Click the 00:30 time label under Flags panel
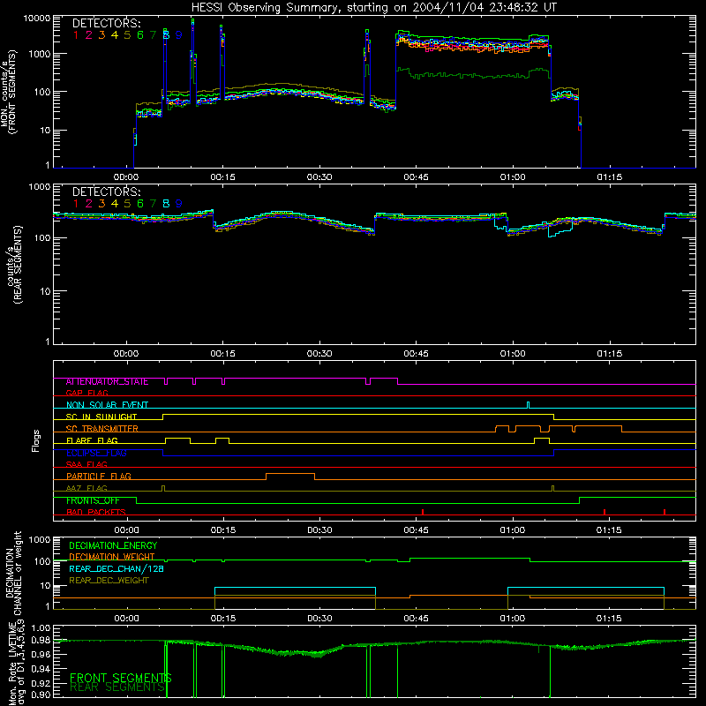Image resolution: width=706 pixels, height=706 pixels. pos(319,530)
